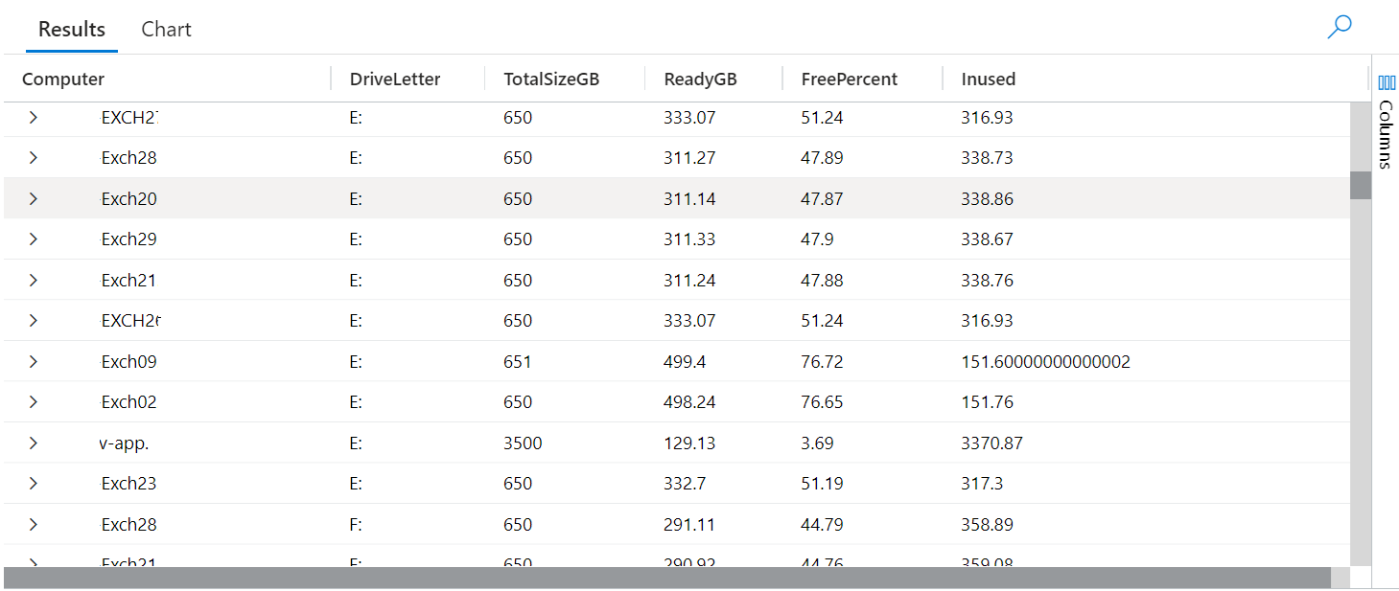This screenshot has width=1399, height=591.
Task: Click the Inused value 358.89
Action: (987, 525)
